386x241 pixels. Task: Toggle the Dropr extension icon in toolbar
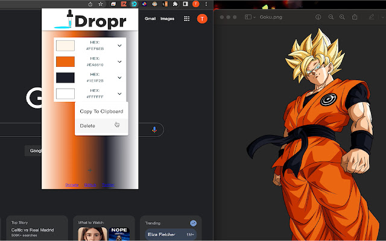134,4
